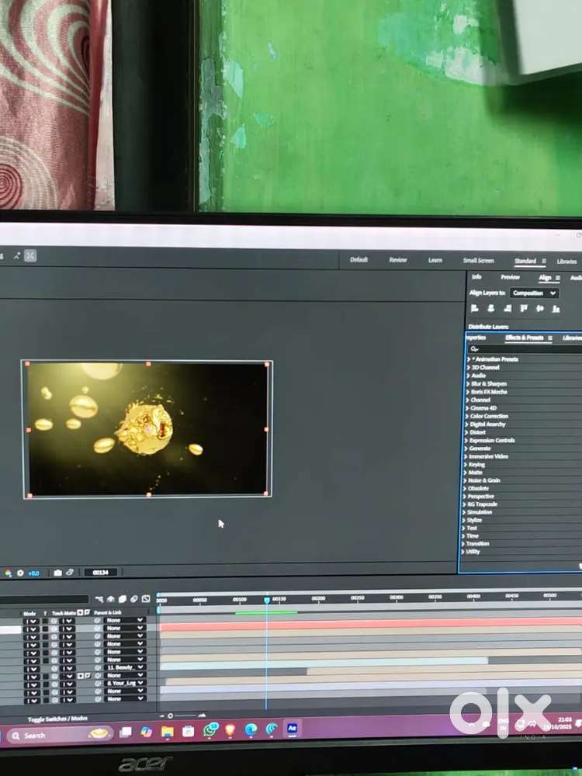Click the timeline zoom slider
The image size is (582, 776).
171,715
